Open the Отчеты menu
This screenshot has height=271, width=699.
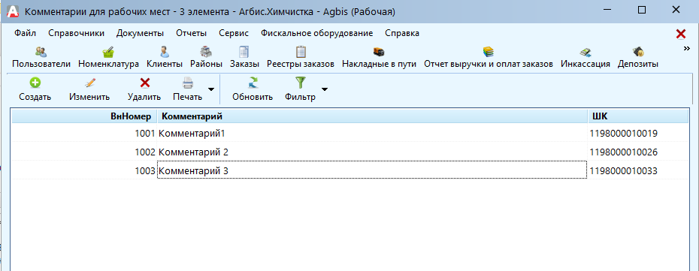[x=191, y=33]
